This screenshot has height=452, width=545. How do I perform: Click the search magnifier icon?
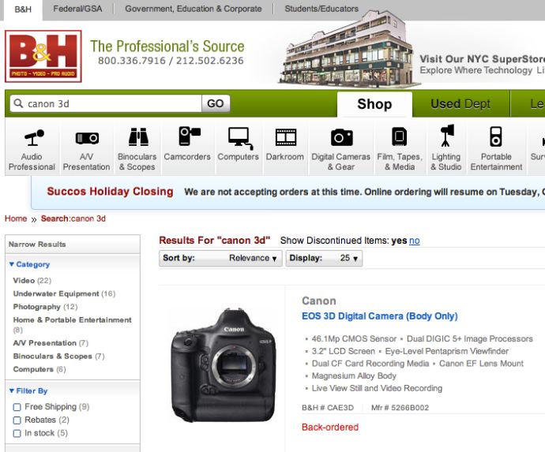(x=18, y=103)
